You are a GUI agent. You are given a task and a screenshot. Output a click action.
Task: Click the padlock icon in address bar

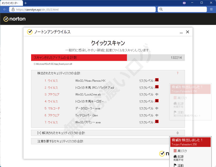pyautogui.click(x=13, y=9)
